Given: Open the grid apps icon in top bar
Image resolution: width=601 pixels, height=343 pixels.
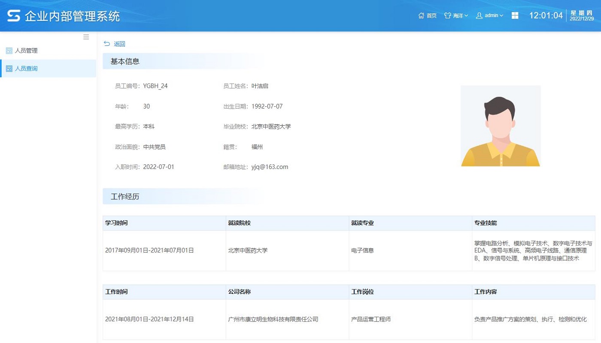Looking at the screenshot, I should click(514, 15).
